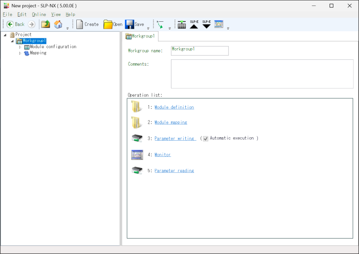The height and width of the screenshot is (254, 359).
Task: Open the Module mapping link
Action: coord(171,122)
